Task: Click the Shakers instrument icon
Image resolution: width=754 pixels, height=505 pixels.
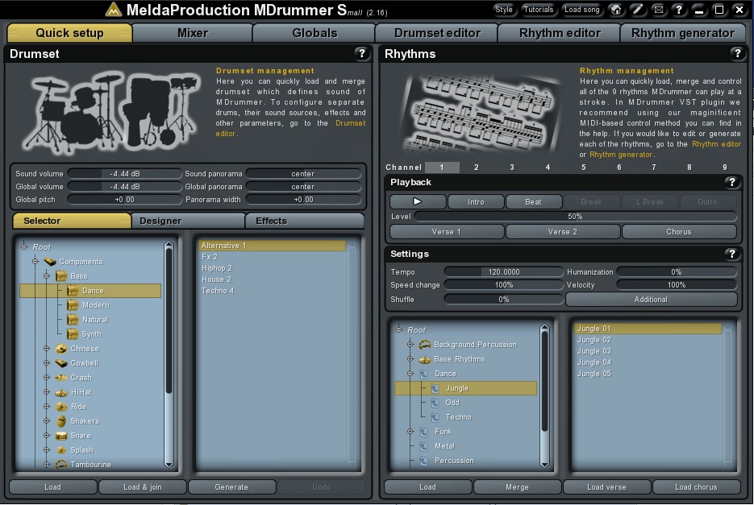Action: point(61,421)
